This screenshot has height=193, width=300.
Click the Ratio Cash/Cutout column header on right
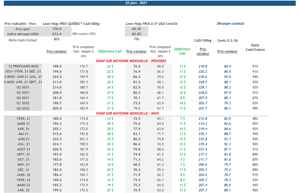click(255, 48)
